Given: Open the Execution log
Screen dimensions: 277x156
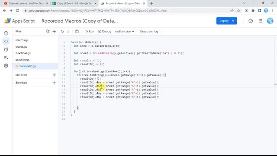Looking at the screenshot, I should [x=149, y=32].
